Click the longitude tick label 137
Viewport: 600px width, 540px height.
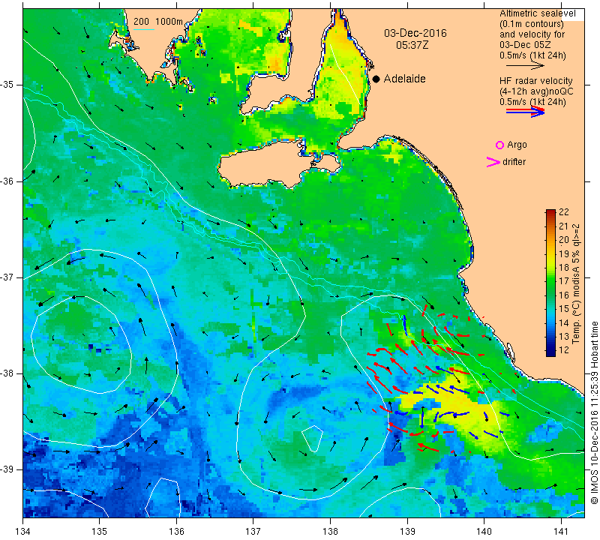253,532
